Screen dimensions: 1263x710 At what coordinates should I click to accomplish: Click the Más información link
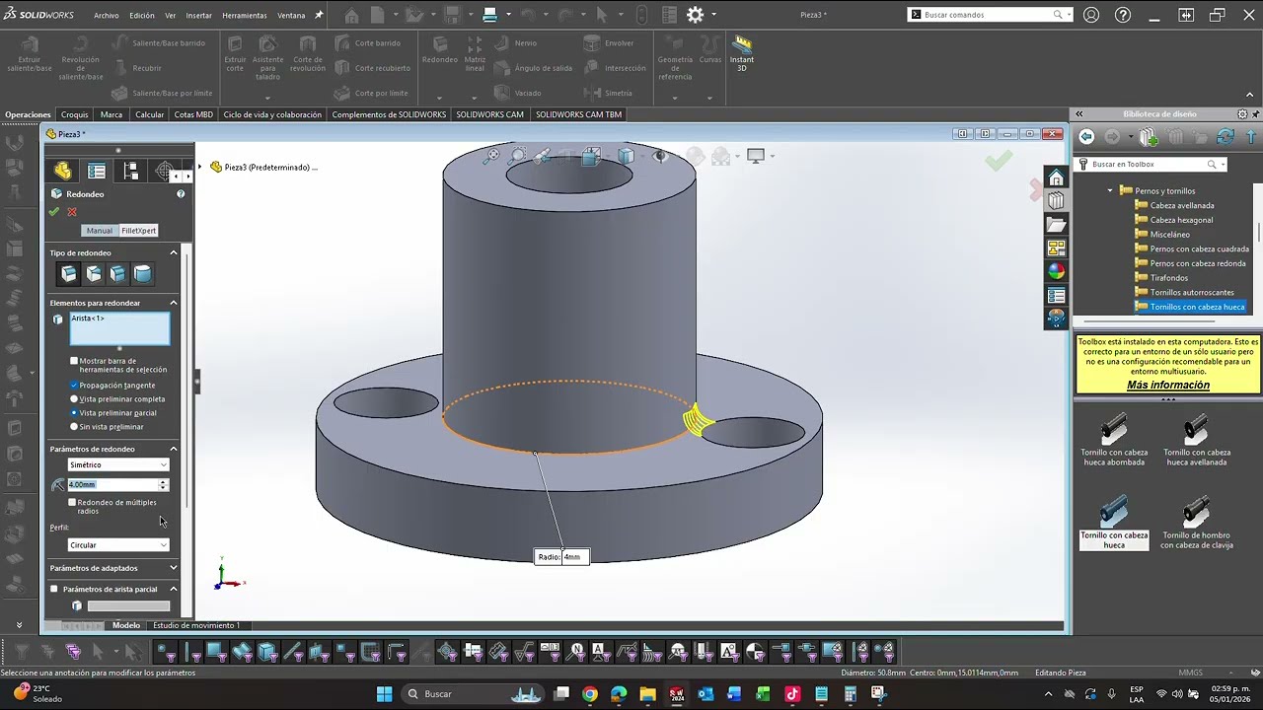[x=1168, y=386]
